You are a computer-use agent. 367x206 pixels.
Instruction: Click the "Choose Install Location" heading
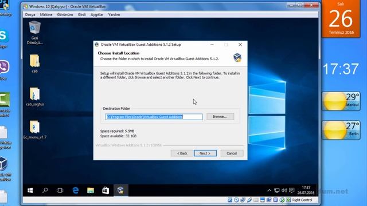pyautogui.click(x=119, y=53)
